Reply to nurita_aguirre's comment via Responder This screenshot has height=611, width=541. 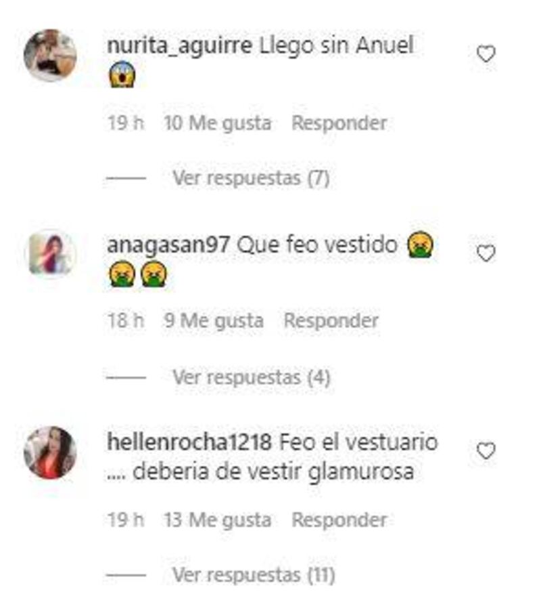(339, 123)
